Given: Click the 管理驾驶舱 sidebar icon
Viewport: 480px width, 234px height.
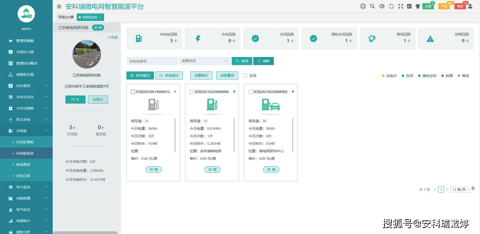Looking at the screenshot, I should coord(11,41).
